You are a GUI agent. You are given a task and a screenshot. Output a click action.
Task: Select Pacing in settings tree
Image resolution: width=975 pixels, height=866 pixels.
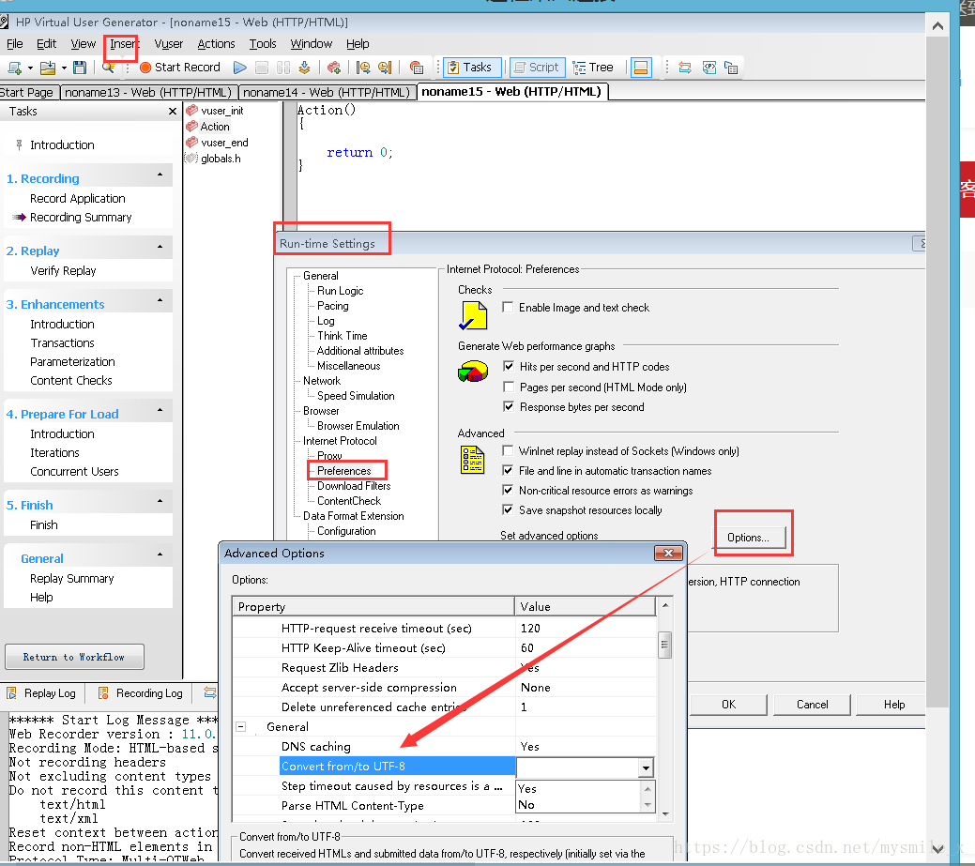[x=333, y=306]
